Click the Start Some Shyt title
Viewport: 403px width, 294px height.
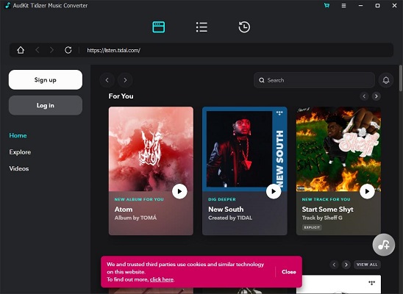[x=328, y=209]
